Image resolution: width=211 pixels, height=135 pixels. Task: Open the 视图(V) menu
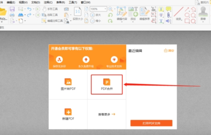23,2
